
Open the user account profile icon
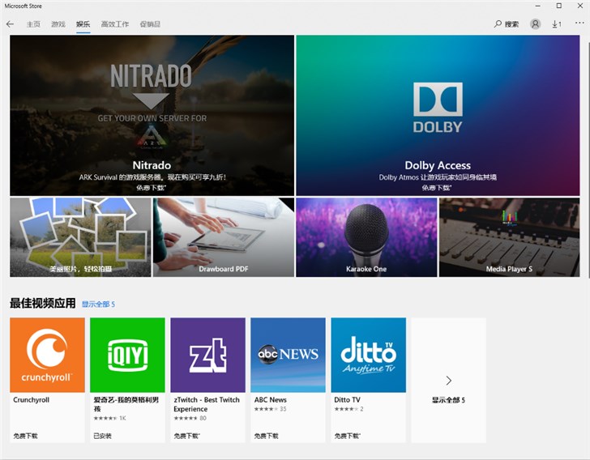[x=535, y=24]
